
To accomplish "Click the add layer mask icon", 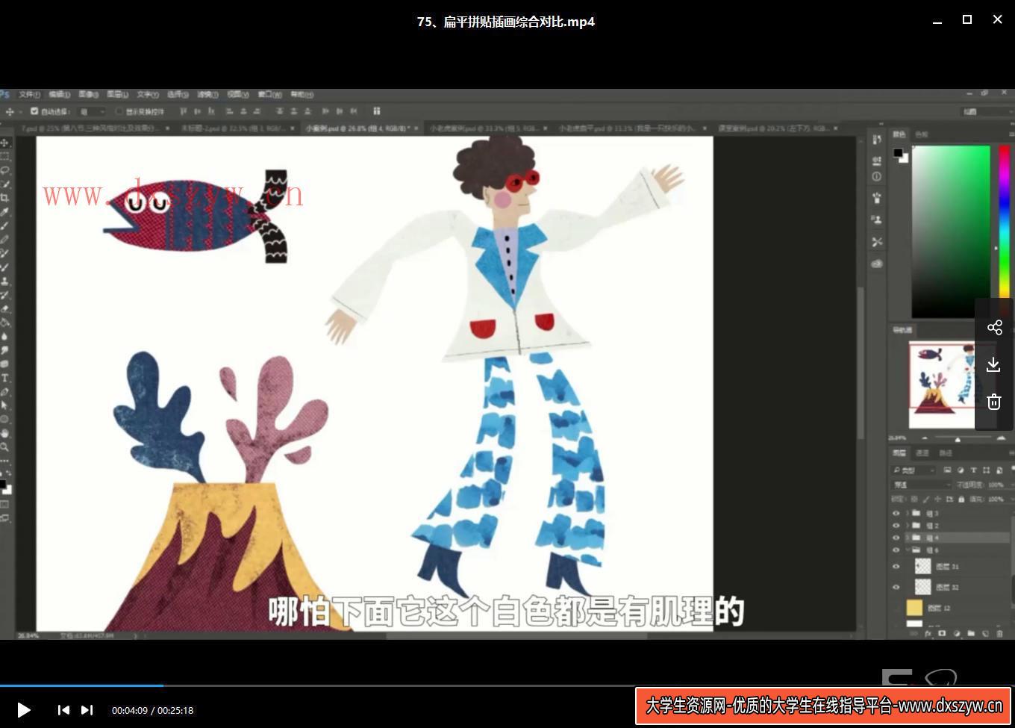I will click(x=943, y=634).
